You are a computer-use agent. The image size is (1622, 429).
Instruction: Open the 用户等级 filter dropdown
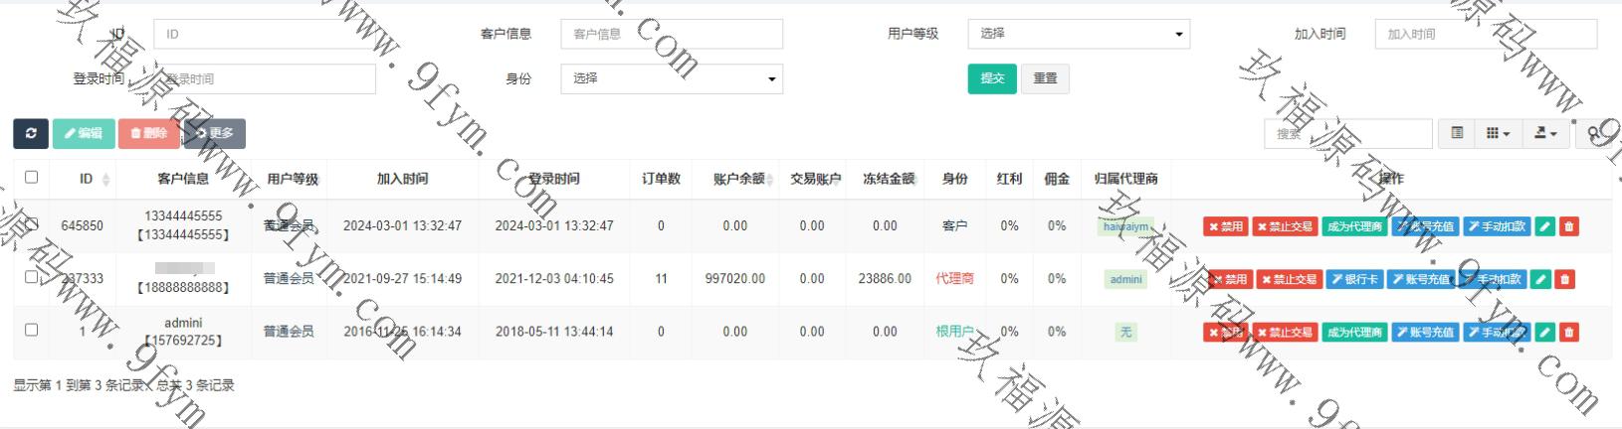coord(1079,34)
